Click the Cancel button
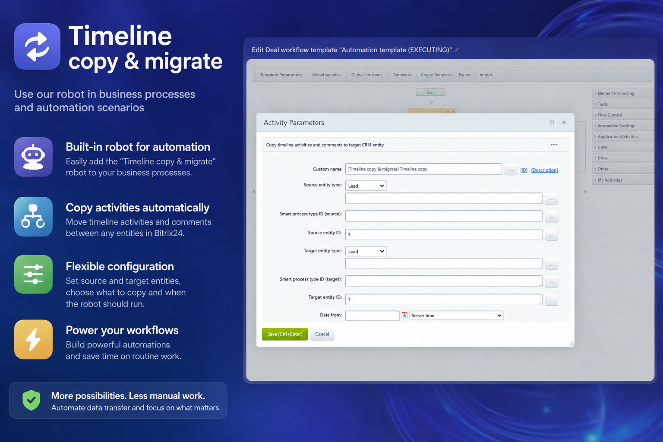Viewport: 663px width, 442px height. click(x=322, y=334)
